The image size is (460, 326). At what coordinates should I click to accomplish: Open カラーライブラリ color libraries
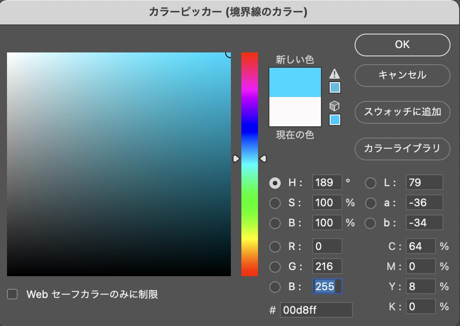[402, 148]
